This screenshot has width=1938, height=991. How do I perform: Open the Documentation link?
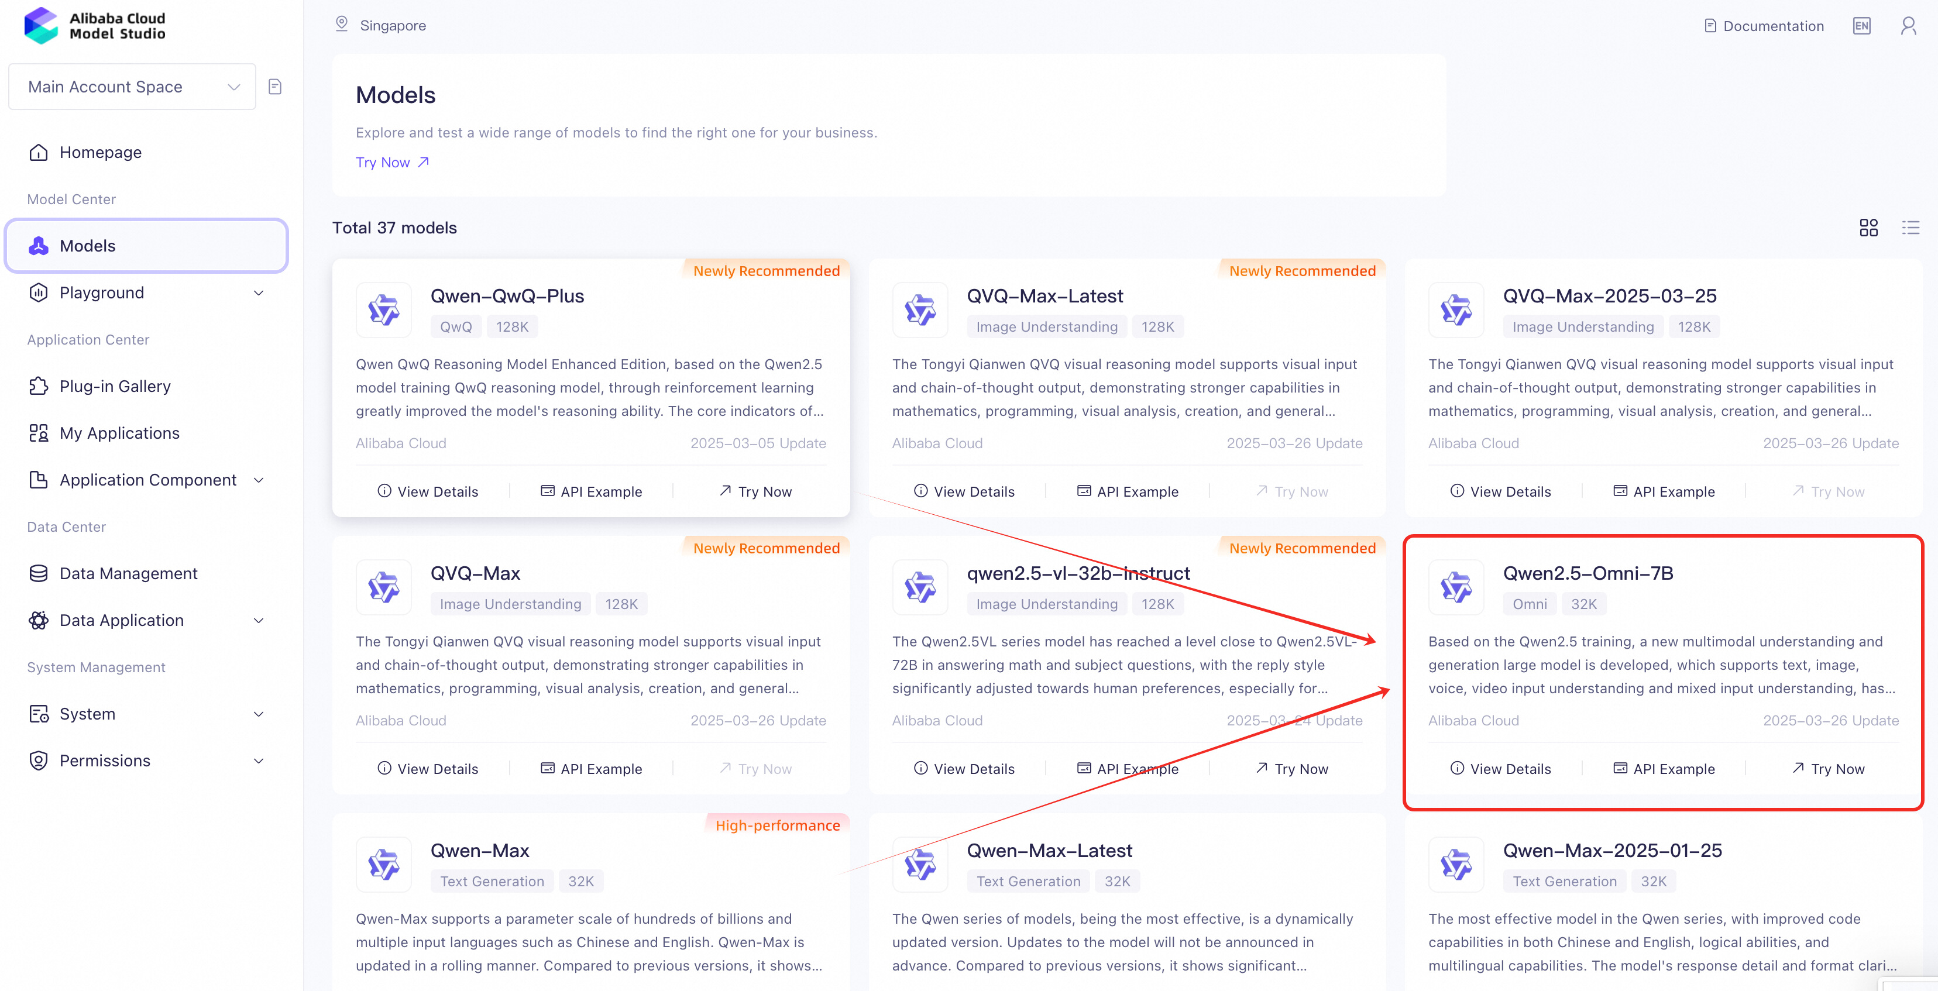pos(1764,26)
